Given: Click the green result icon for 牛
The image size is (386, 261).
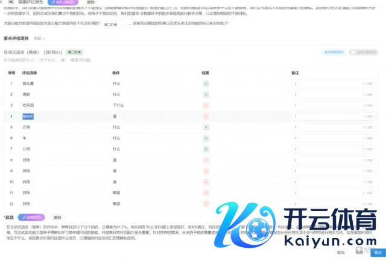Looking at the screenshot, I should pos(206,138).
